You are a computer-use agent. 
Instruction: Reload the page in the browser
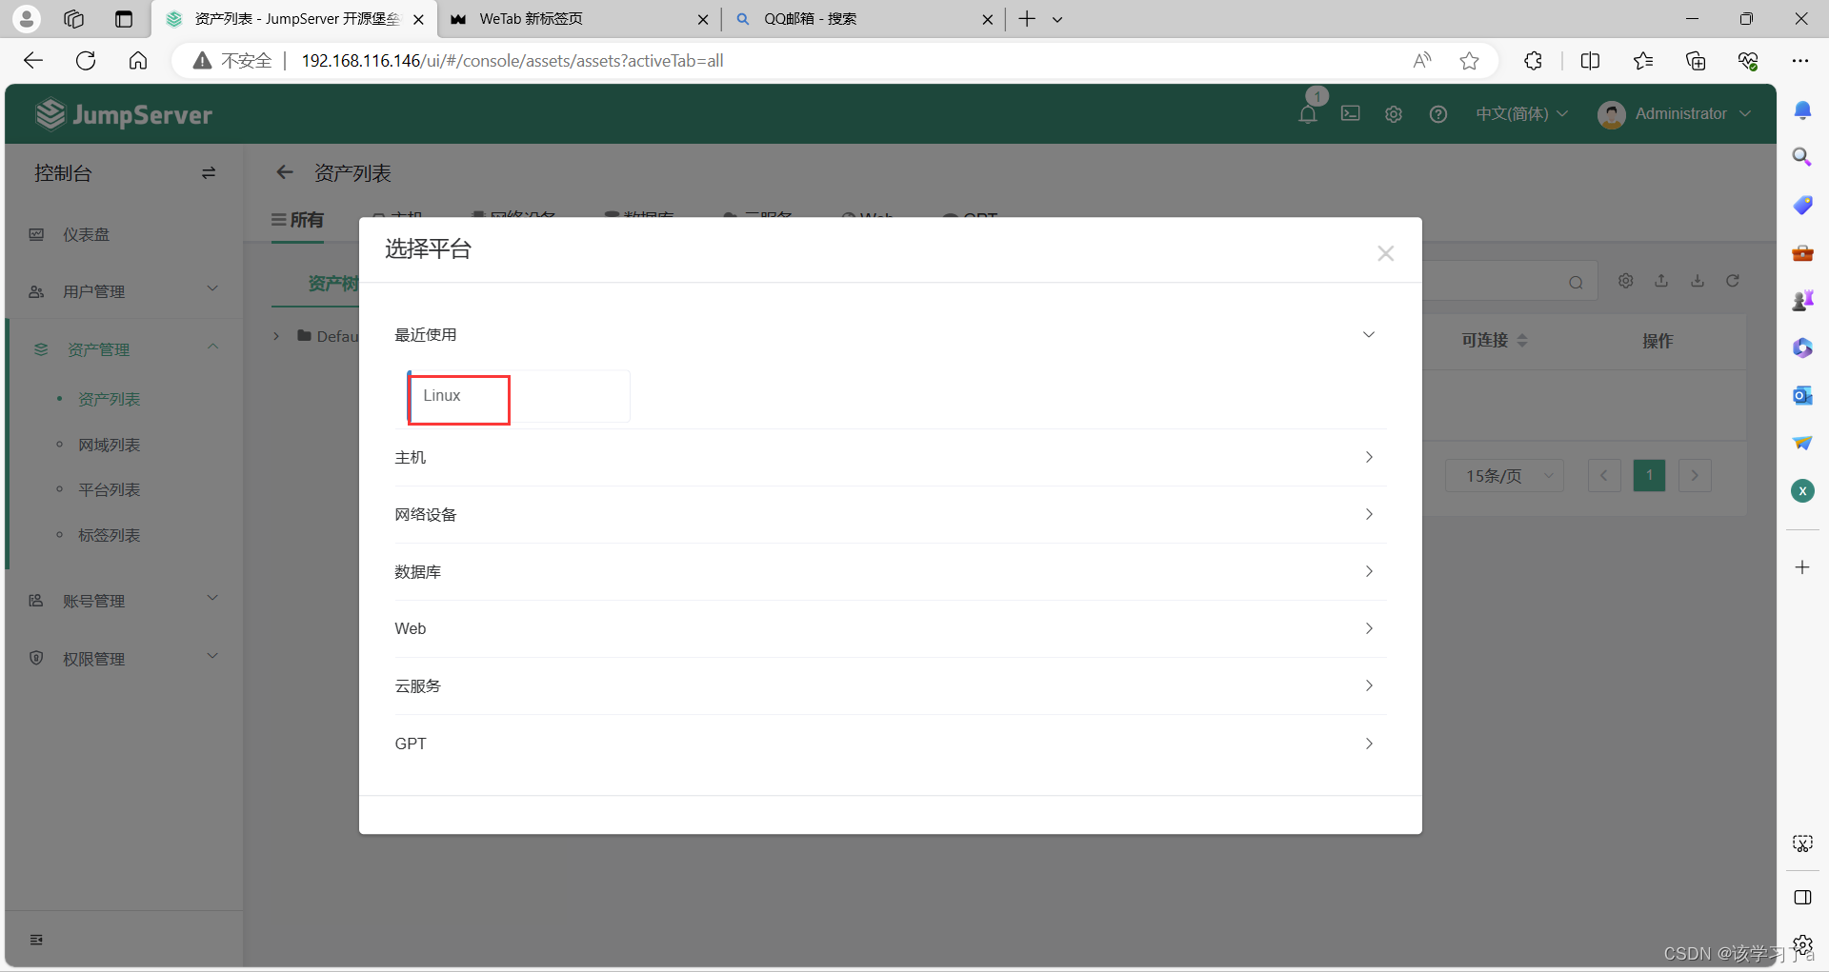(x=86, y=61)
